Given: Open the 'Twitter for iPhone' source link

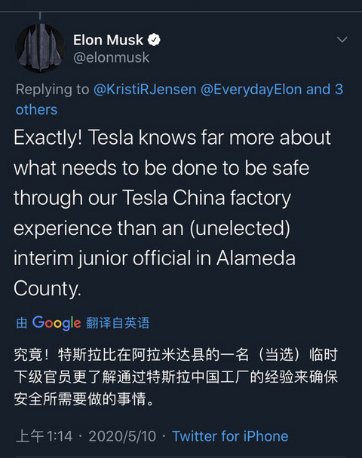Looking at the screenshot, I should (x=230, y=436).
